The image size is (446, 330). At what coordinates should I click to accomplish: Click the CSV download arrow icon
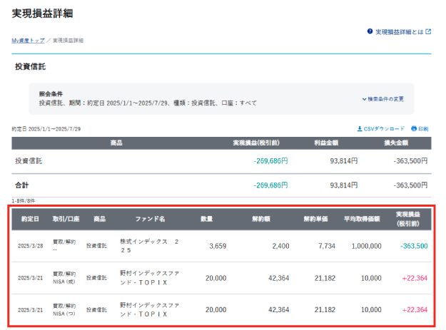point(360,129)
